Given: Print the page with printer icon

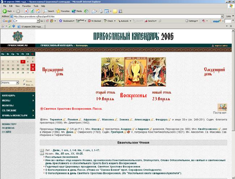Looking at the screenshot, I should point(101,11).
